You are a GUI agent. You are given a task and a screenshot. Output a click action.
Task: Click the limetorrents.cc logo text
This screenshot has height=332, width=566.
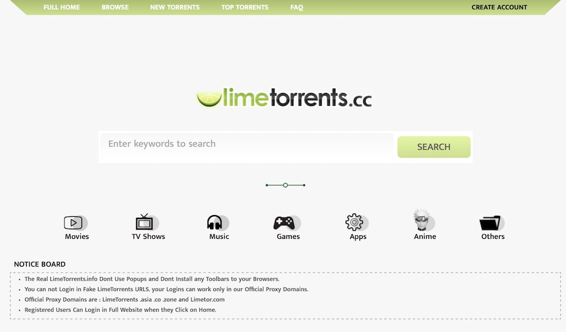(297, 98)
